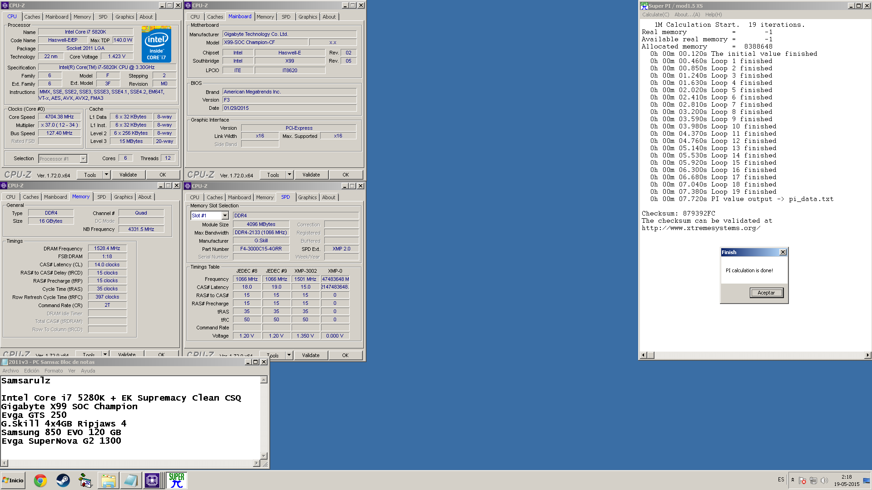
Task: Open the network icon in system tray
Action: point(813,480)
